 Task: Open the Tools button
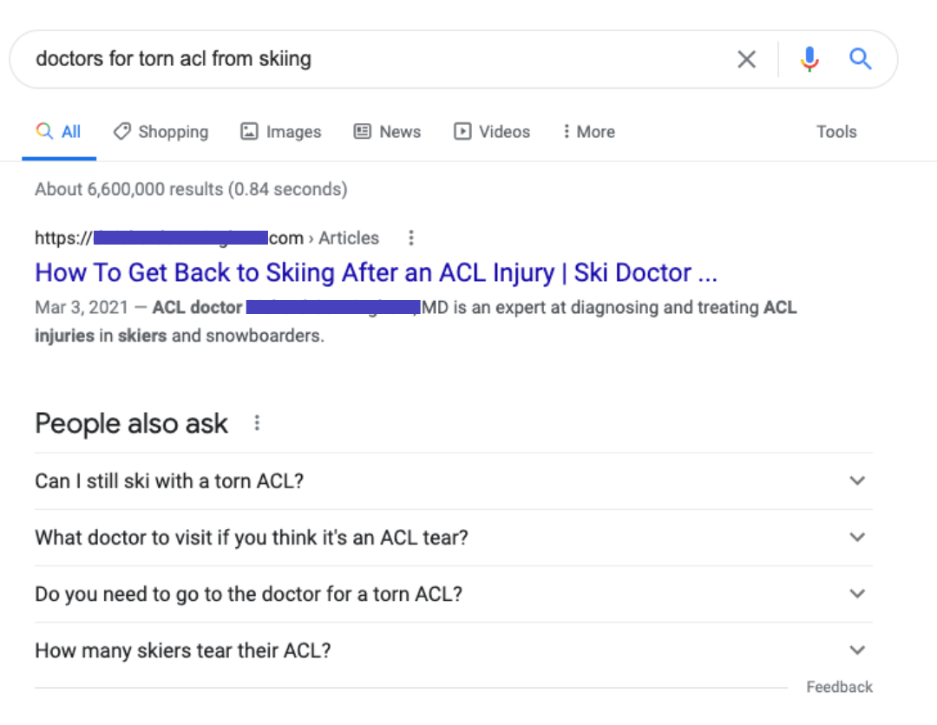click(x=836, y=132)
